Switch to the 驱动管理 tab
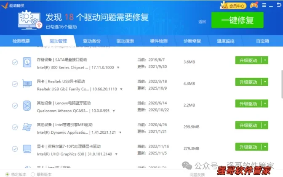The image size is (283, 177). 58,41
